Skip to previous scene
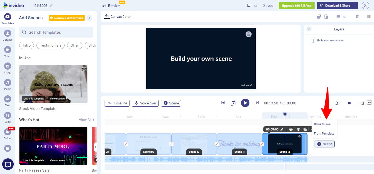The image size is (374, 174). (x=223, y=103)
